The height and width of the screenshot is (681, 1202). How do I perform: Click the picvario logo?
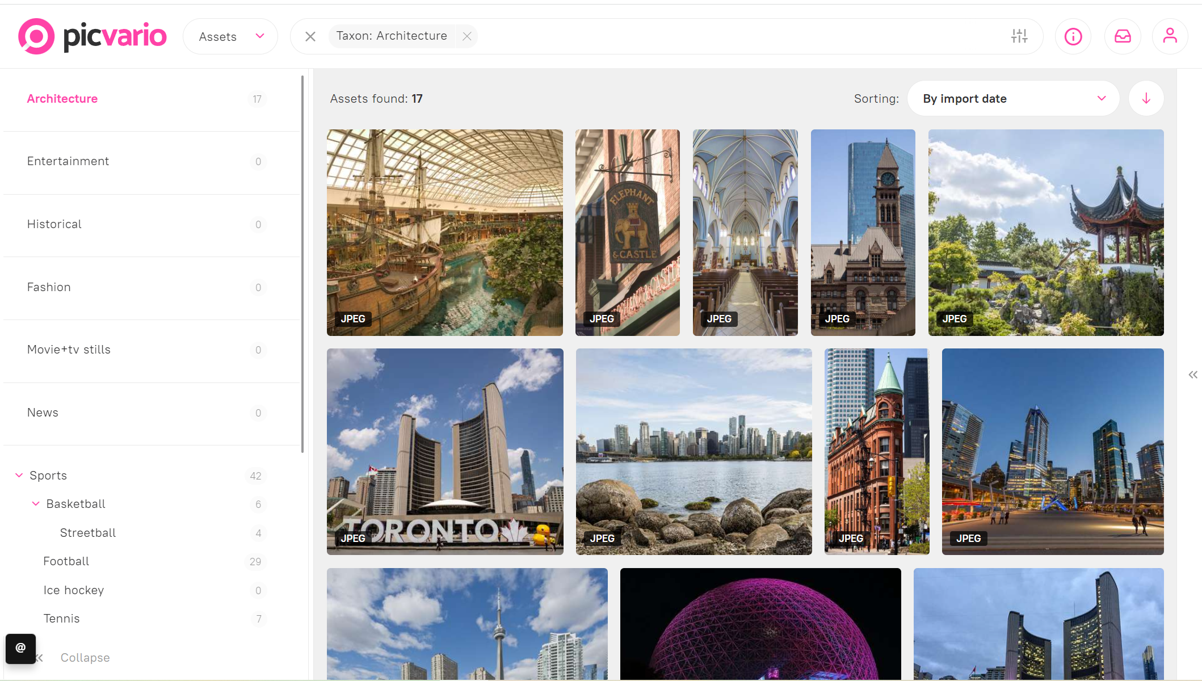93,36
